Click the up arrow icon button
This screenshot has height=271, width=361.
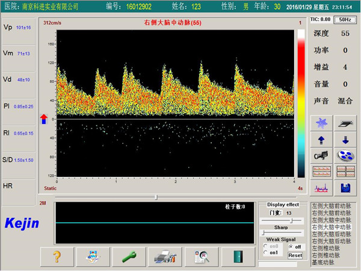[x=320, y=139]
